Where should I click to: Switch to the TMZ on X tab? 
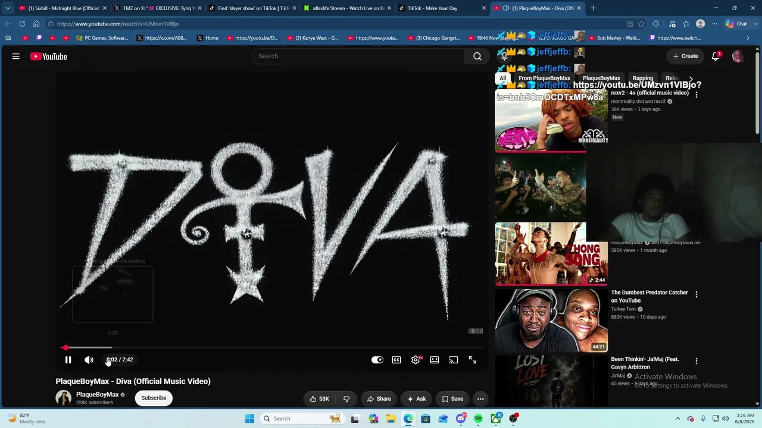158,8
